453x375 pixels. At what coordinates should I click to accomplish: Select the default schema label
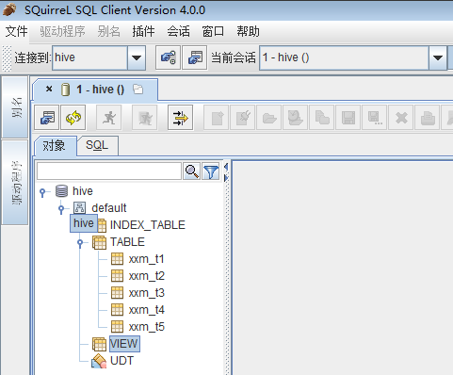[109, 208]
